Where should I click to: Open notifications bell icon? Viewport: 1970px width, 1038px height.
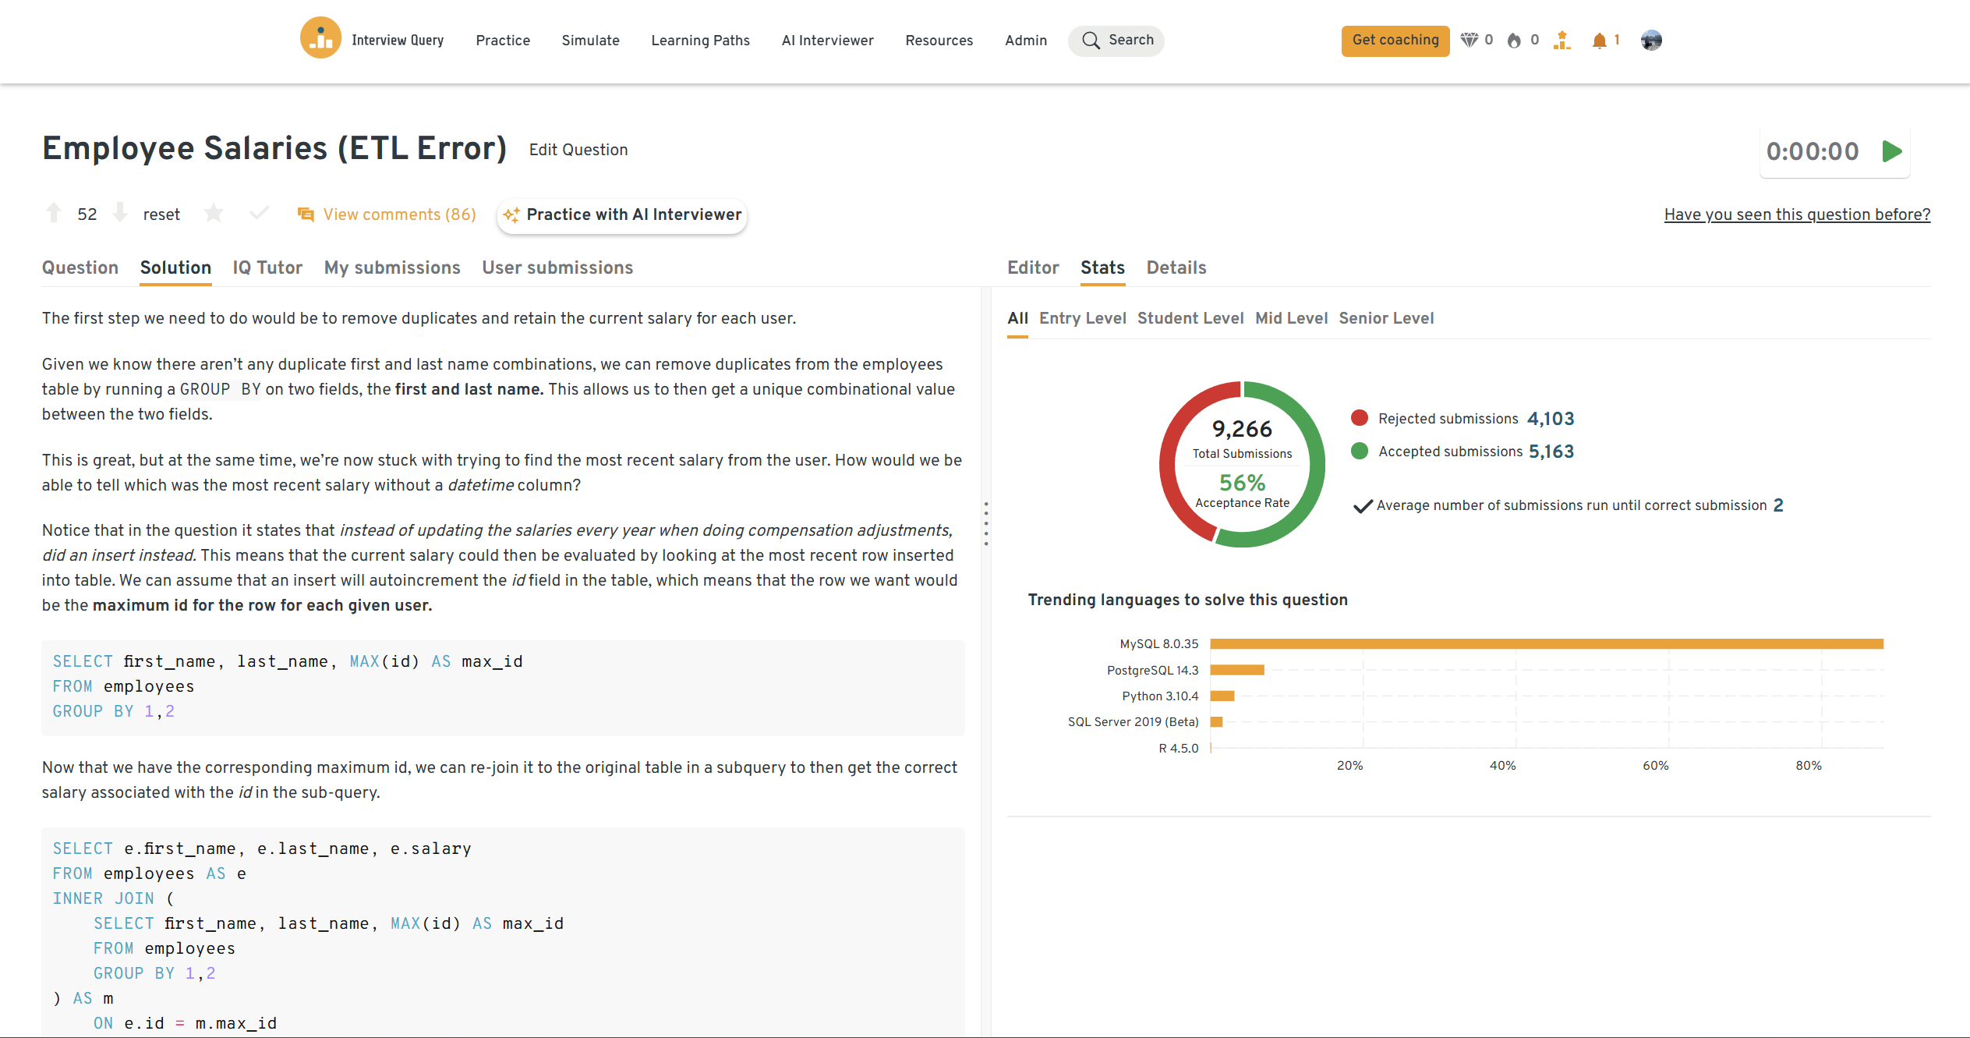1599,41
